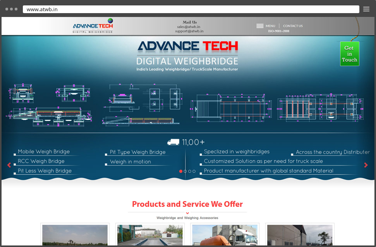Image resolution: width=376 pixels, height=247 pixels.
Task: Click Products and Service We Offer heading
Action: [x=187, y=204]
